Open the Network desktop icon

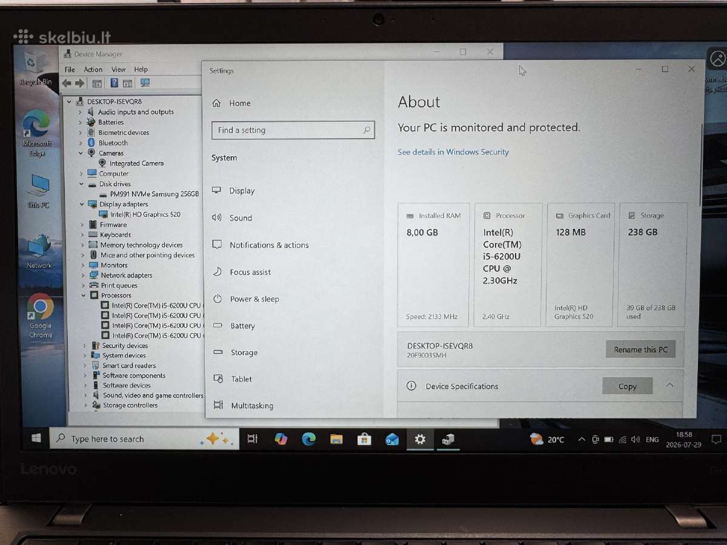pos(39,251)
